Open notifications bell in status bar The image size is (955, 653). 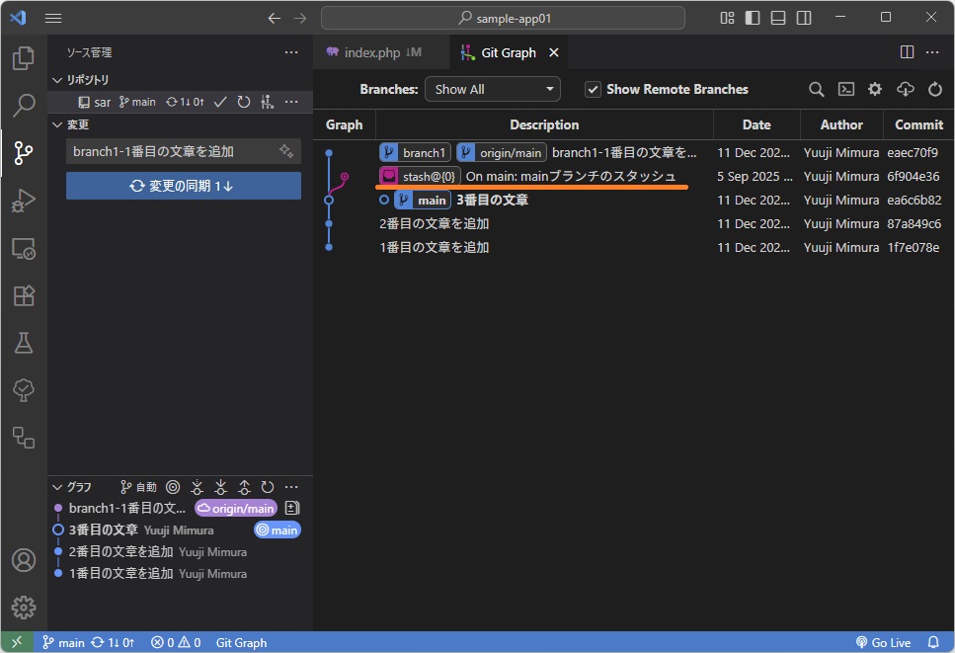pos(933,643)
